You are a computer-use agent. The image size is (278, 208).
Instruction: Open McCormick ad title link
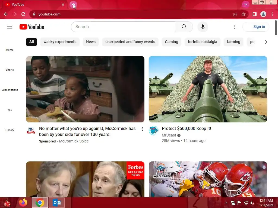[x=87, y=131]
